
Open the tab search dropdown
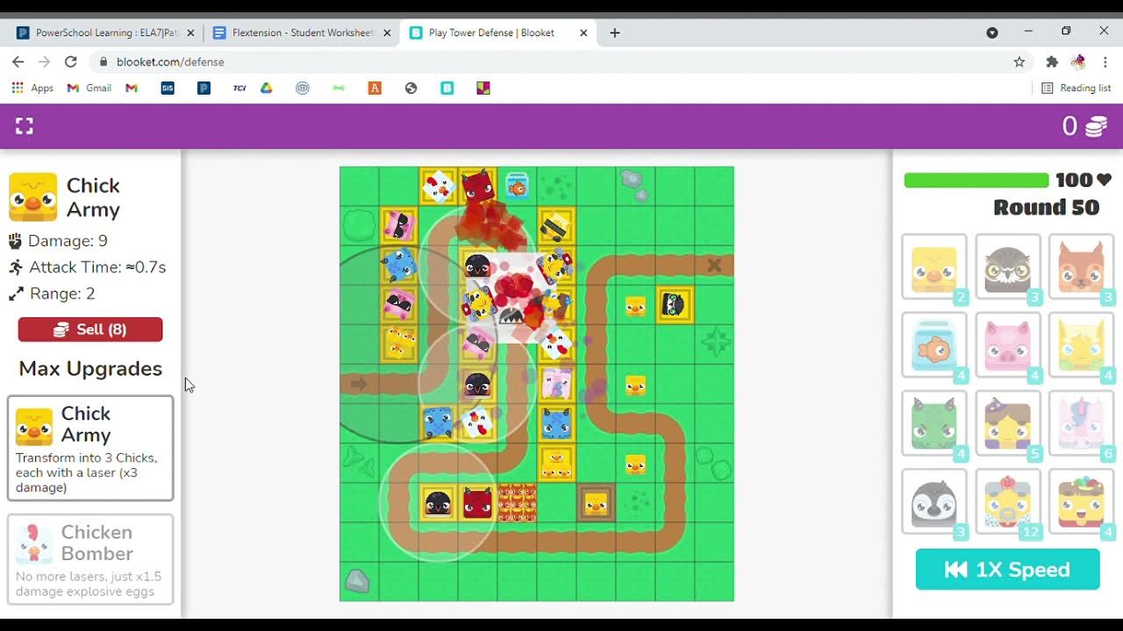point(992,32)
